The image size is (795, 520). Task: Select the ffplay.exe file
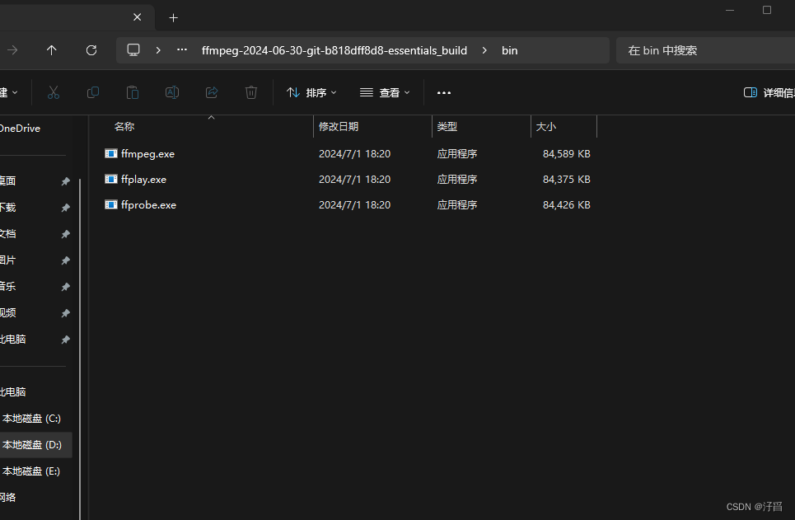point(143,179)
